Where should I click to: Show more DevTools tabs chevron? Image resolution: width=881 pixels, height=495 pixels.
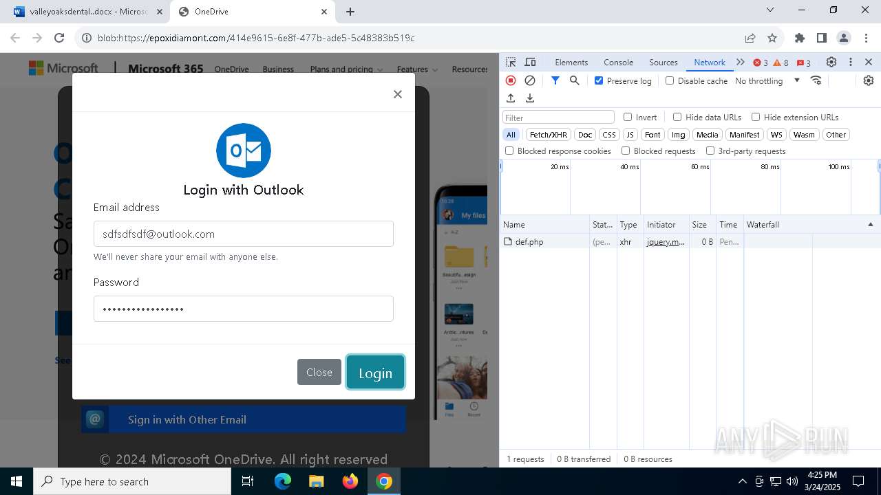pos(741,62)
